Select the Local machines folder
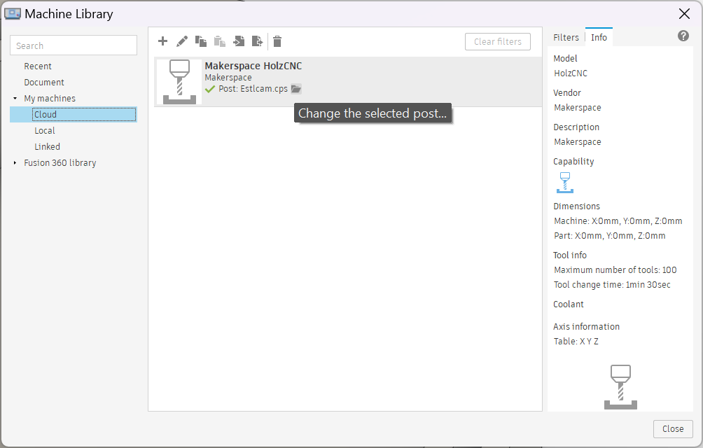The height and width of the screenshot is (448, 703). (x=45, y=131)
